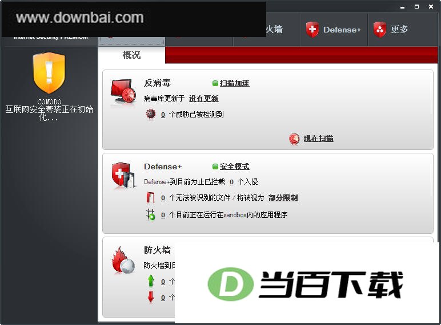Click the 扫描加速 link
441x325 pixels.
click(x=234, y=83)
